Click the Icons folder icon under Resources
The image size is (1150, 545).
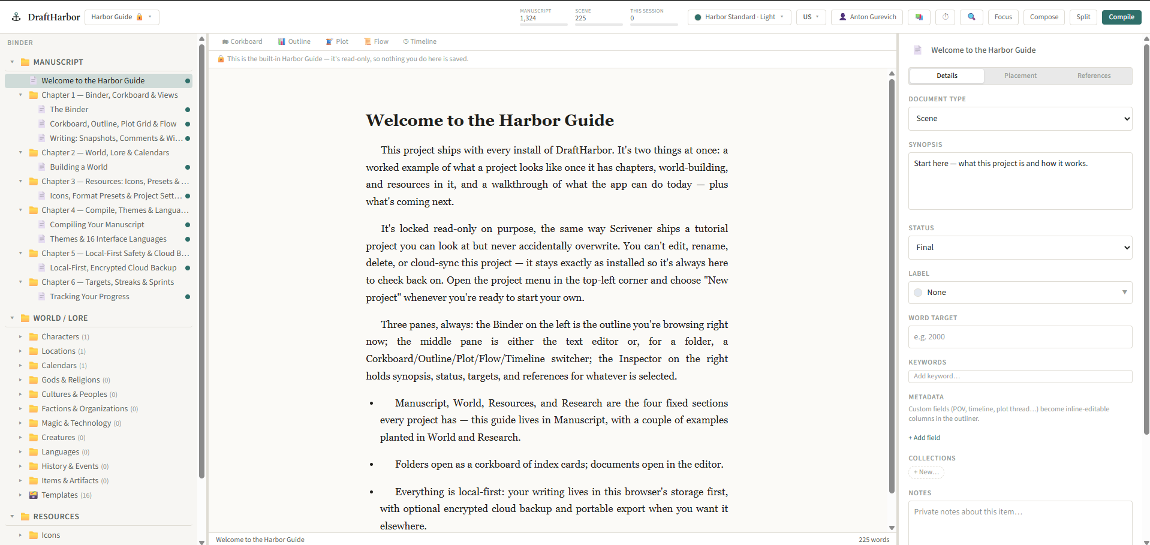(x=34, y=535)
